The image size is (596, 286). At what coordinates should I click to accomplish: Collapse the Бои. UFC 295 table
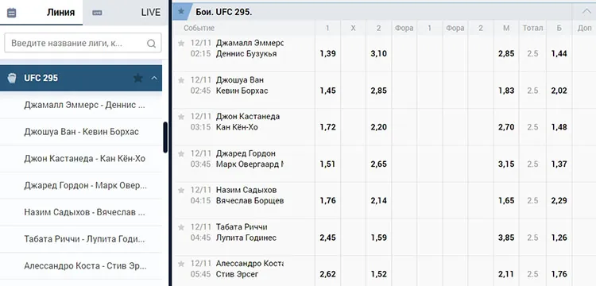(586, 11)
